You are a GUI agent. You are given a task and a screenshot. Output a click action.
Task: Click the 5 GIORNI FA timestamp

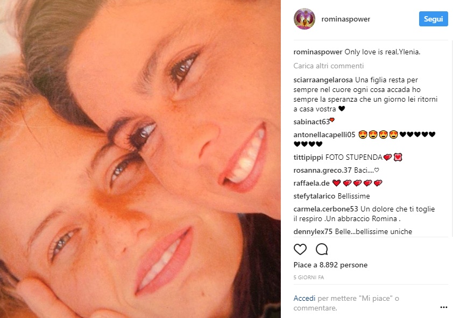[309, 278]
